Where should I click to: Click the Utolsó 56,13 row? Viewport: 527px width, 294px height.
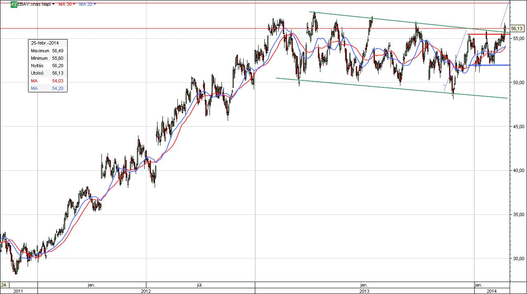pos(47,73)
